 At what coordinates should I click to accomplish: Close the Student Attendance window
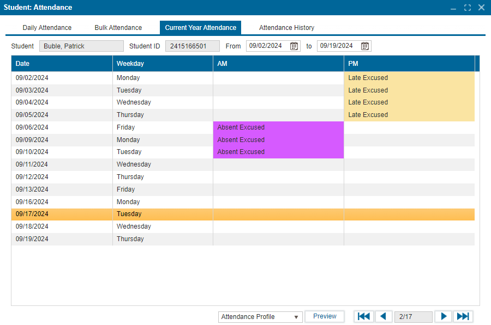(x=481, y=8)
